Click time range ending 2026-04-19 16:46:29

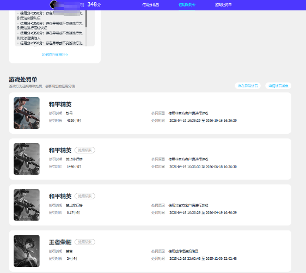tap(203, 213)
